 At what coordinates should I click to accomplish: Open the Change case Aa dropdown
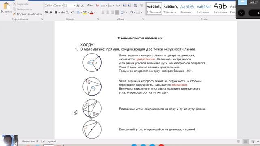coord(89,6)
